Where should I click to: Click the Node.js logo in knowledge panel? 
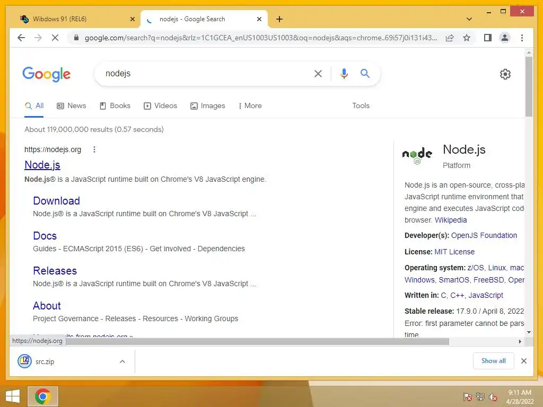coord(417,155)
